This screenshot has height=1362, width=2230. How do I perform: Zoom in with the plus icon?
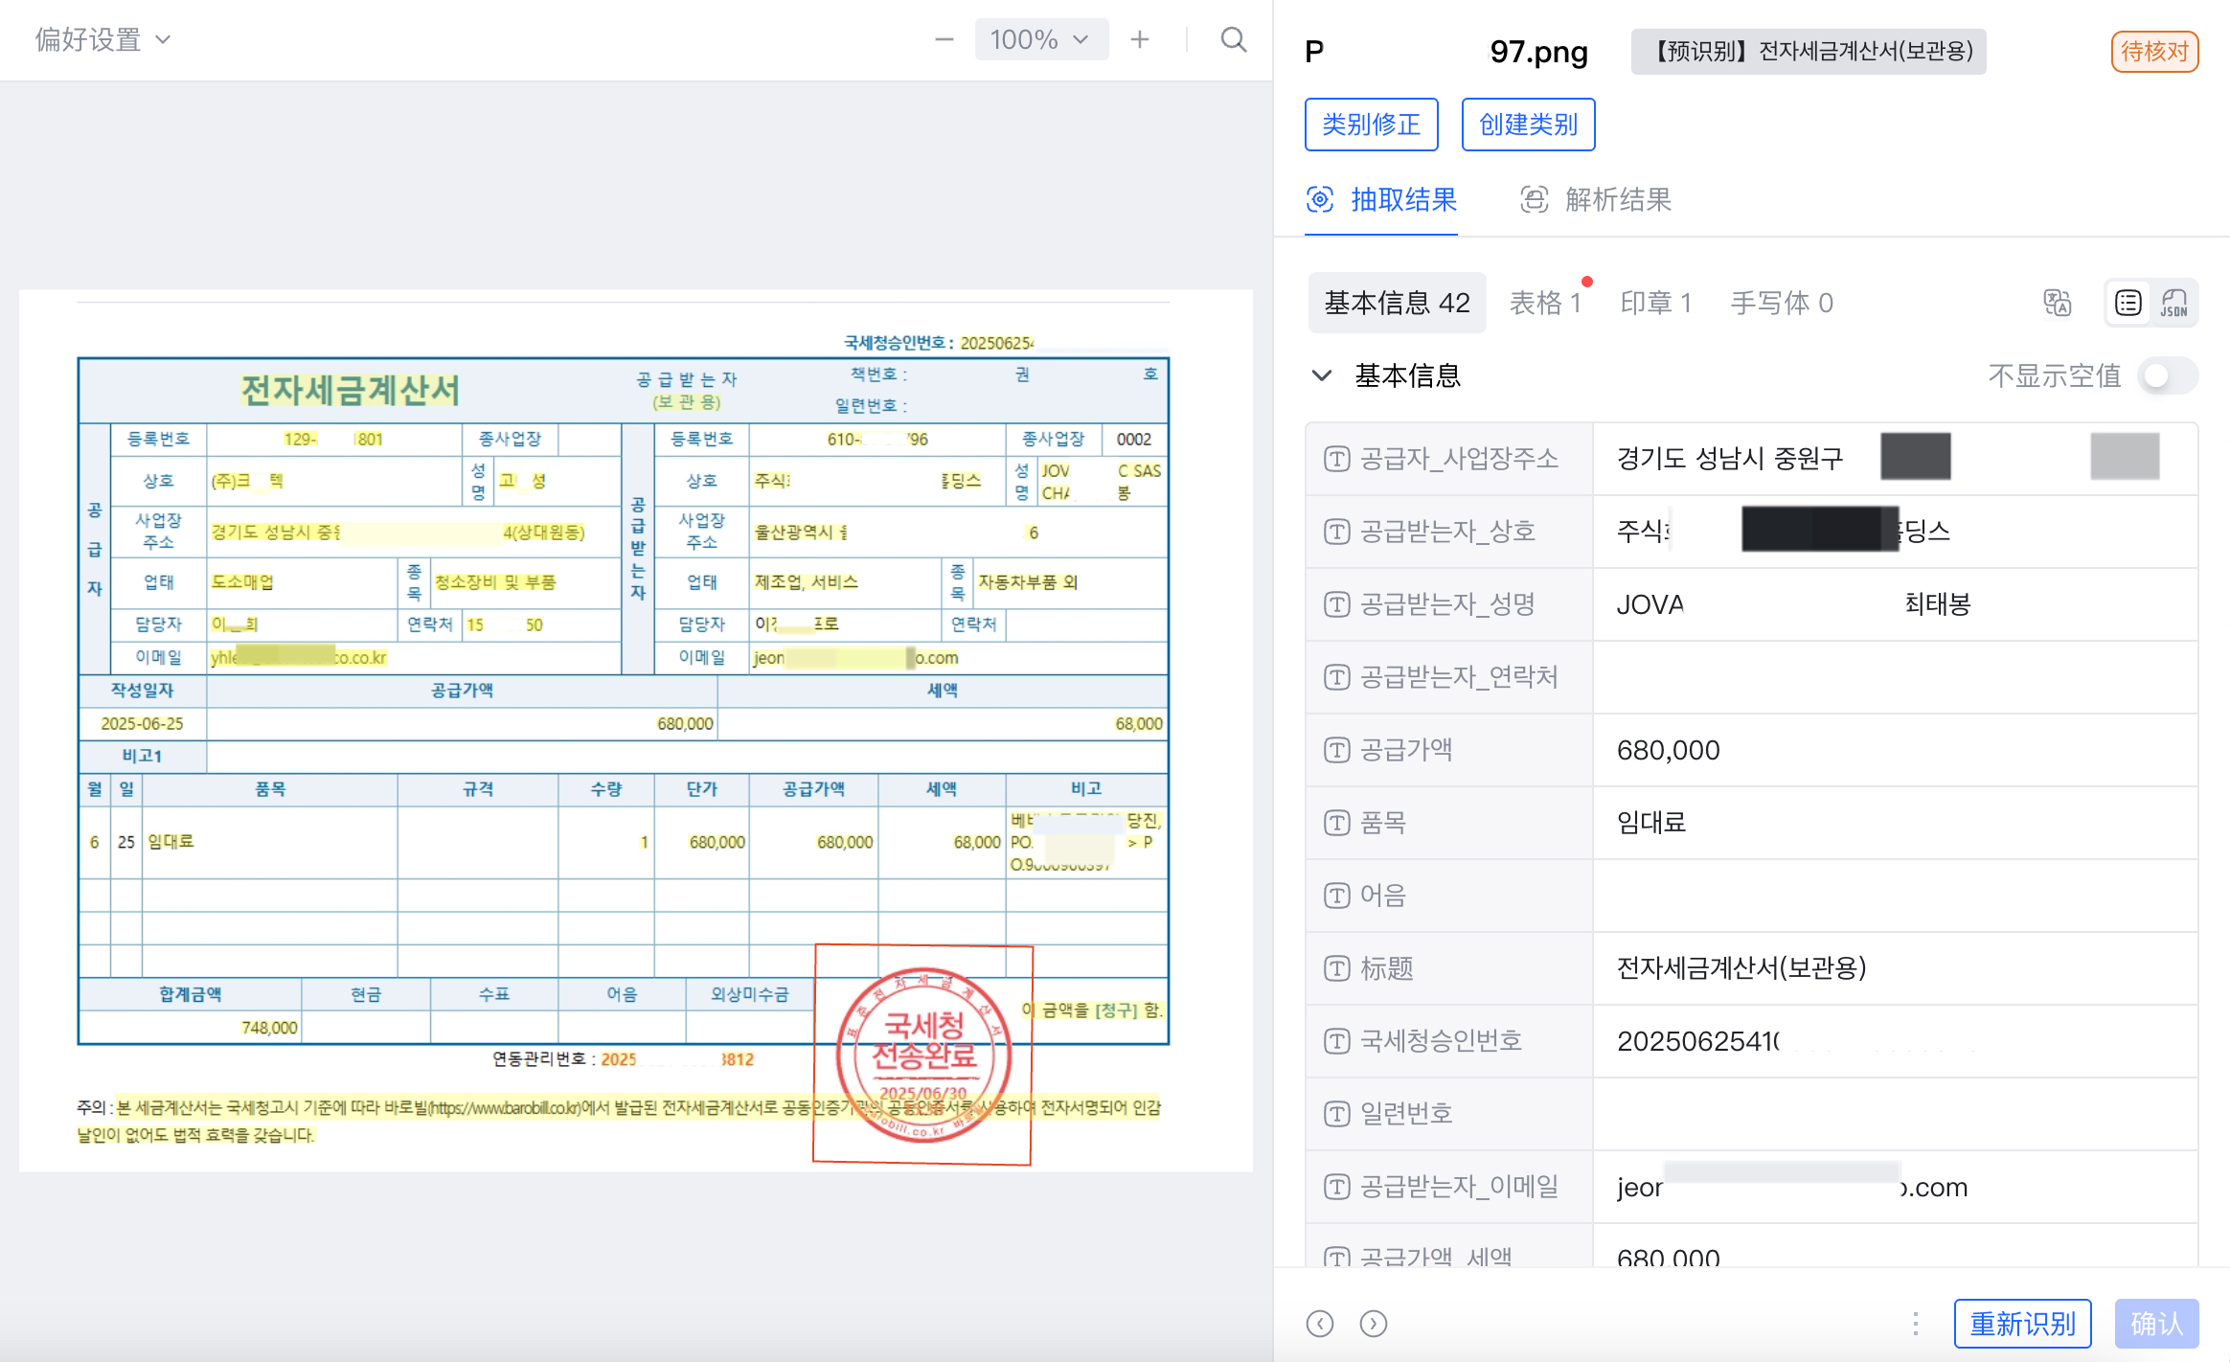1139,39
